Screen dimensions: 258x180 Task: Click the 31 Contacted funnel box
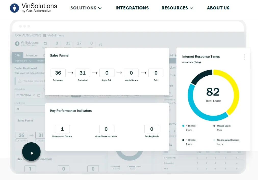click(82, 73)
